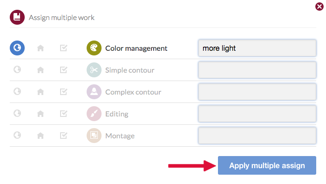Click the globe icon in Simple contour row

17,70
